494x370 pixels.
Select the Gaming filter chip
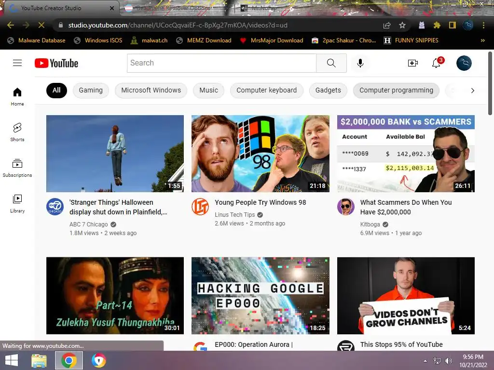pyautogui.click(x=91, y=90)
